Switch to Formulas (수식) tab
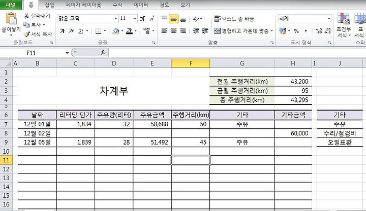The height and width of the screenshot is (211, 366). coord(117,5)
